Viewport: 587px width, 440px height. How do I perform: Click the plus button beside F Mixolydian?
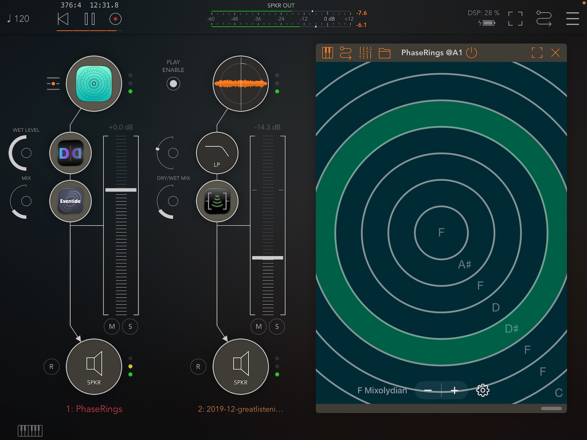tap(455, 390)
